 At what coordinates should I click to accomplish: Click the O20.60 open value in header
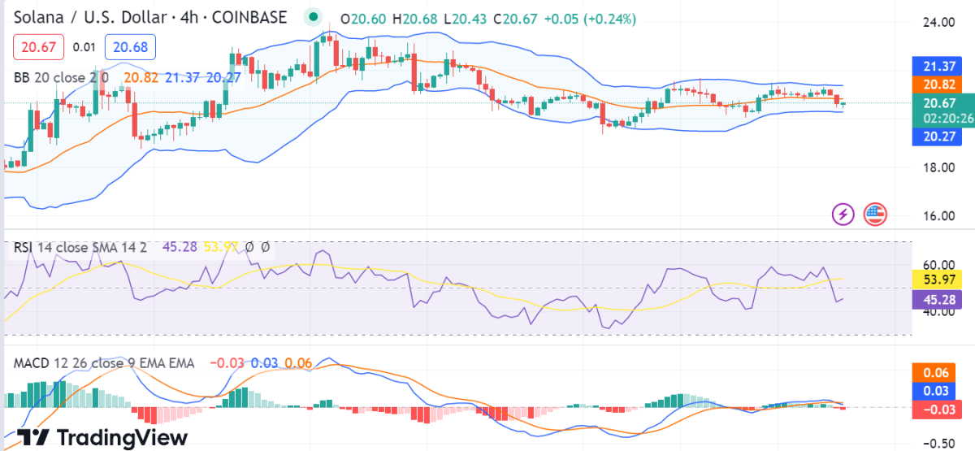tap(365, 19)
